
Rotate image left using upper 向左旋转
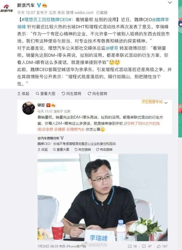71,93
